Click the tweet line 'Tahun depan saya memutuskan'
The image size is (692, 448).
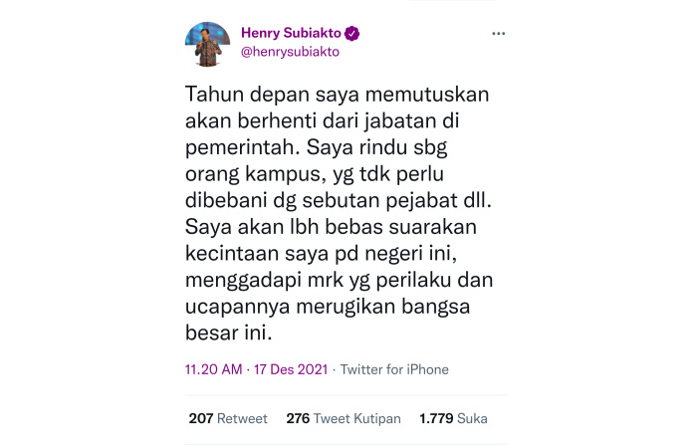(x=338, y=95)
